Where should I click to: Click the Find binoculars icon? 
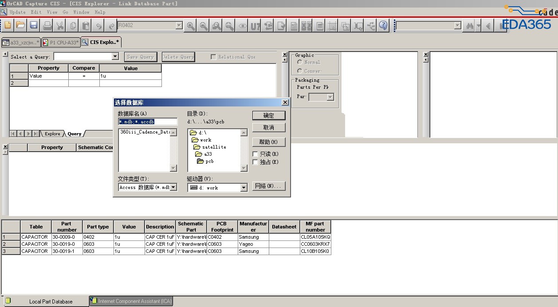(x=469, y=26)
